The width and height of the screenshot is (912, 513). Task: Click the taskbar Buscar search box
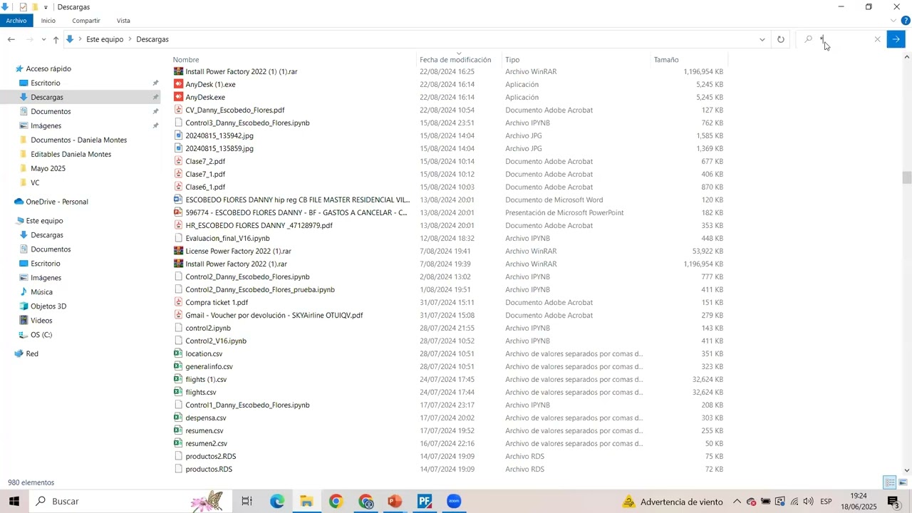pyautogui.click(x=130, y=502)
